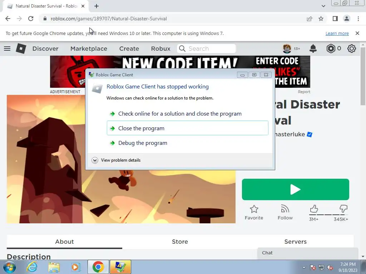
Task: Open Roblox settings gear
Action: [352, 49]
